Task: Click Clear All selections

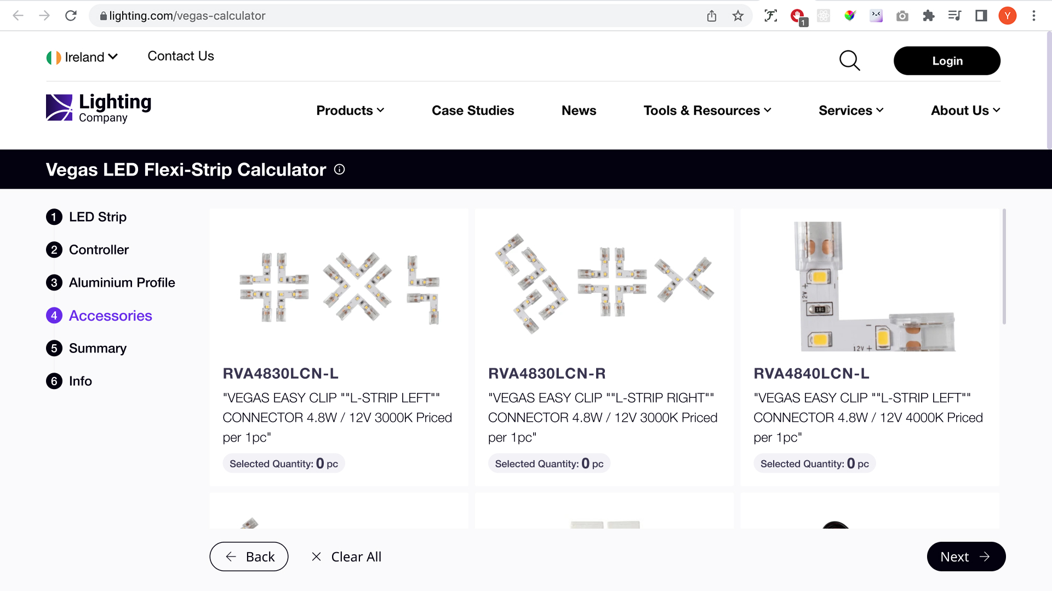Action: (346, 557)
